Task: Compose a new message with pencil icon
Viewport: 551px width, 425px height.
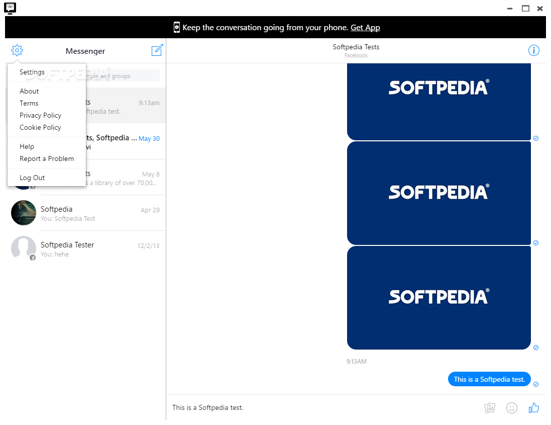Action: [157, 50]
